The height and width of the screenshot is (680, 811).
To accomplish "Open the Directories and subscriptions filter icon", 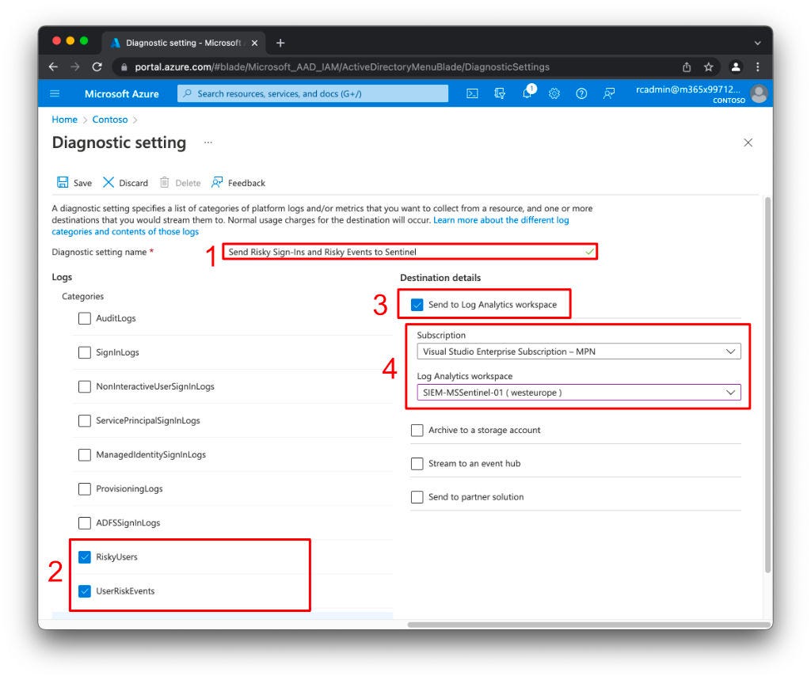I will tap(500, 93).
